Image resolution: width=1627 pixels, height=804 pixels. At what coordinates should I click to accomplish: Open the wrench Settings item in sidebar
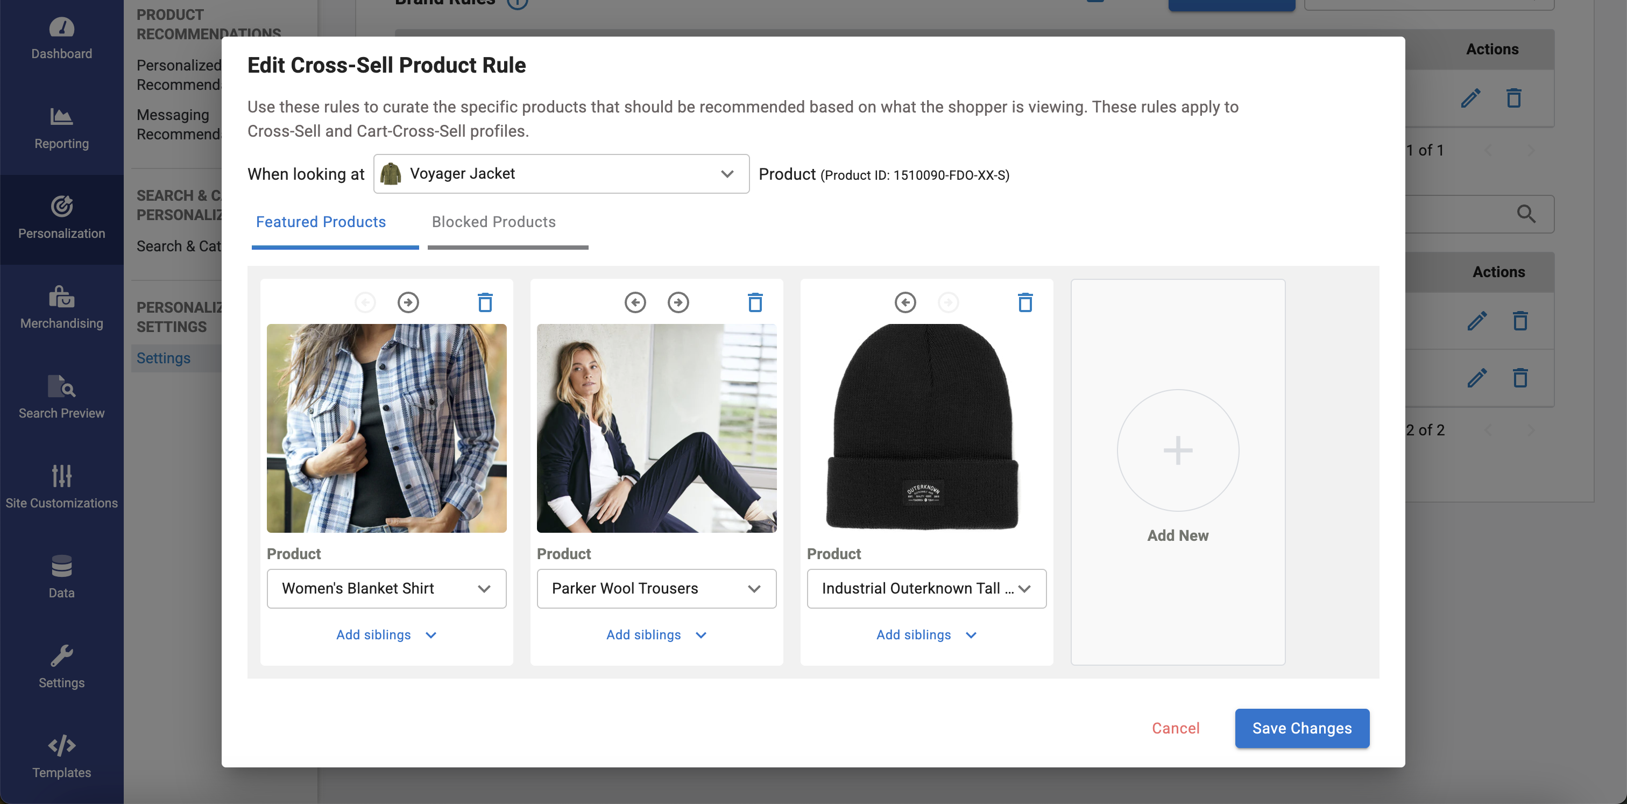[61, 667]
